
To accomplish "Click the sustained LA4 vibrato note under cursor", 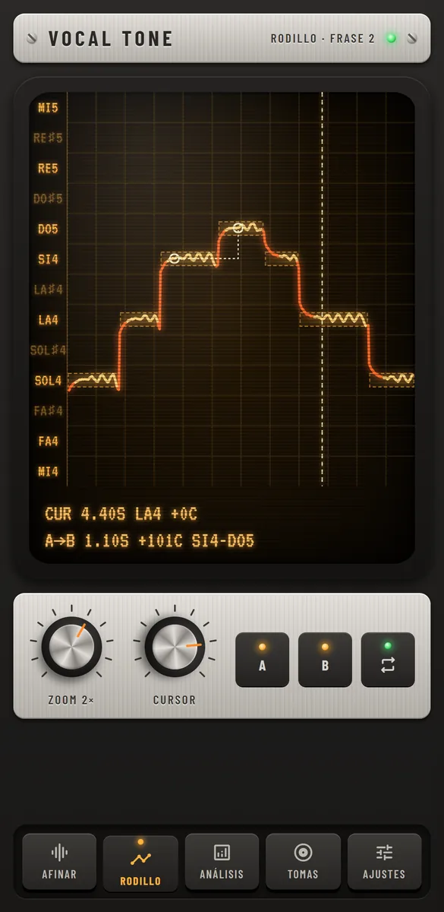I will tap(333, 319).
